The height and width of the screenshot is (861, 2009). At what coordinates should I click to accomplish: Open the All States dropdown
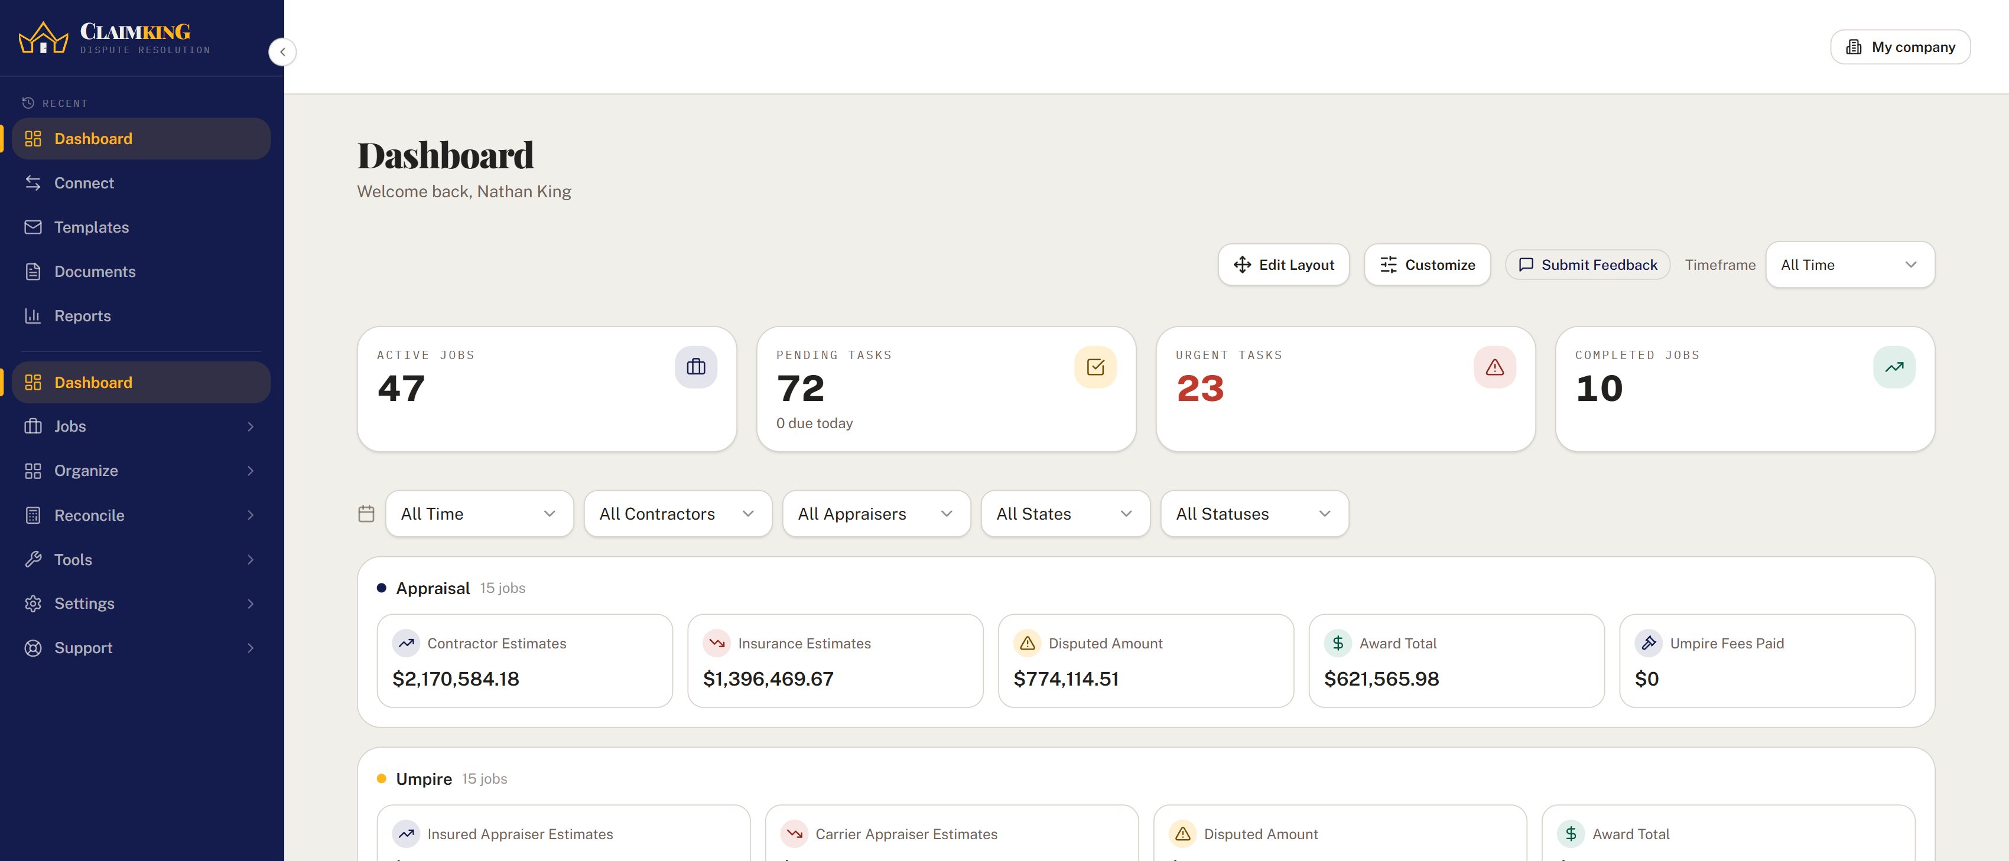(1065, 514)
